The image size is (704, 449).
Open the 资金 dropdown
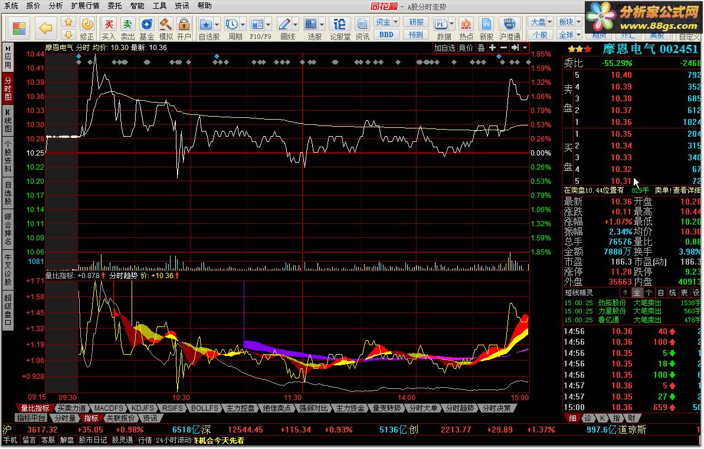pyautogui.click(x=387, y=22)
